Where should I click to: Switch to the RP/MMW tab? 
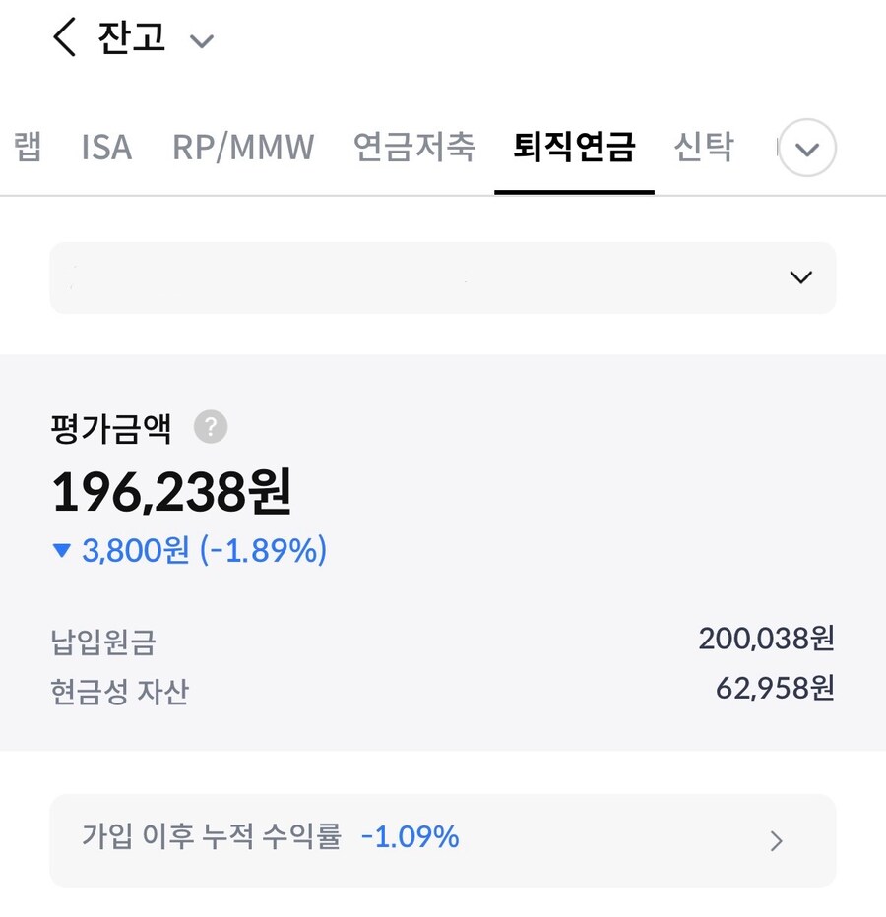tap(243, 148)
